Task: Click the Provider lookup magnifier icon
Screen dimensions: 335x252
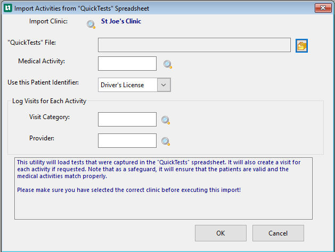Action: (166, 141)
